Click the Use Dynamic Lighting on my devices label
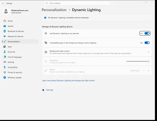This screenshot has height=121, width=157. [x=64, y=33]
